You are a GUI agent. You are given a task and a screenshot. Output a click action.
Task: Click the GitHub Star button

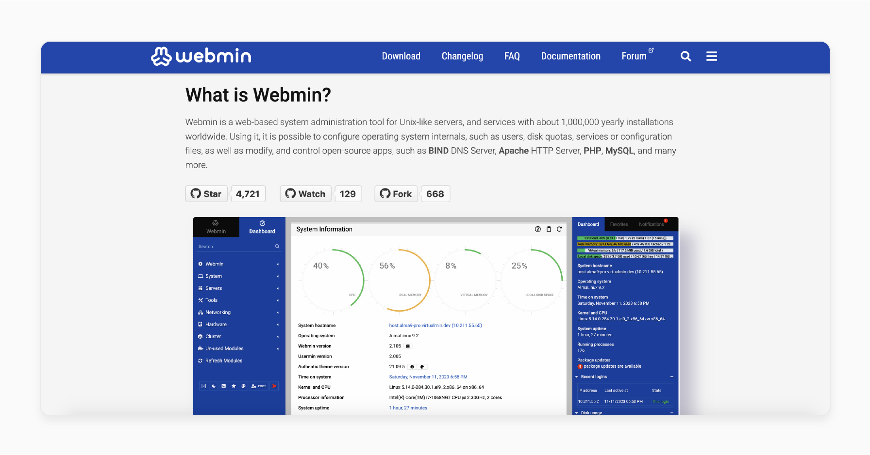coord(206,194)
